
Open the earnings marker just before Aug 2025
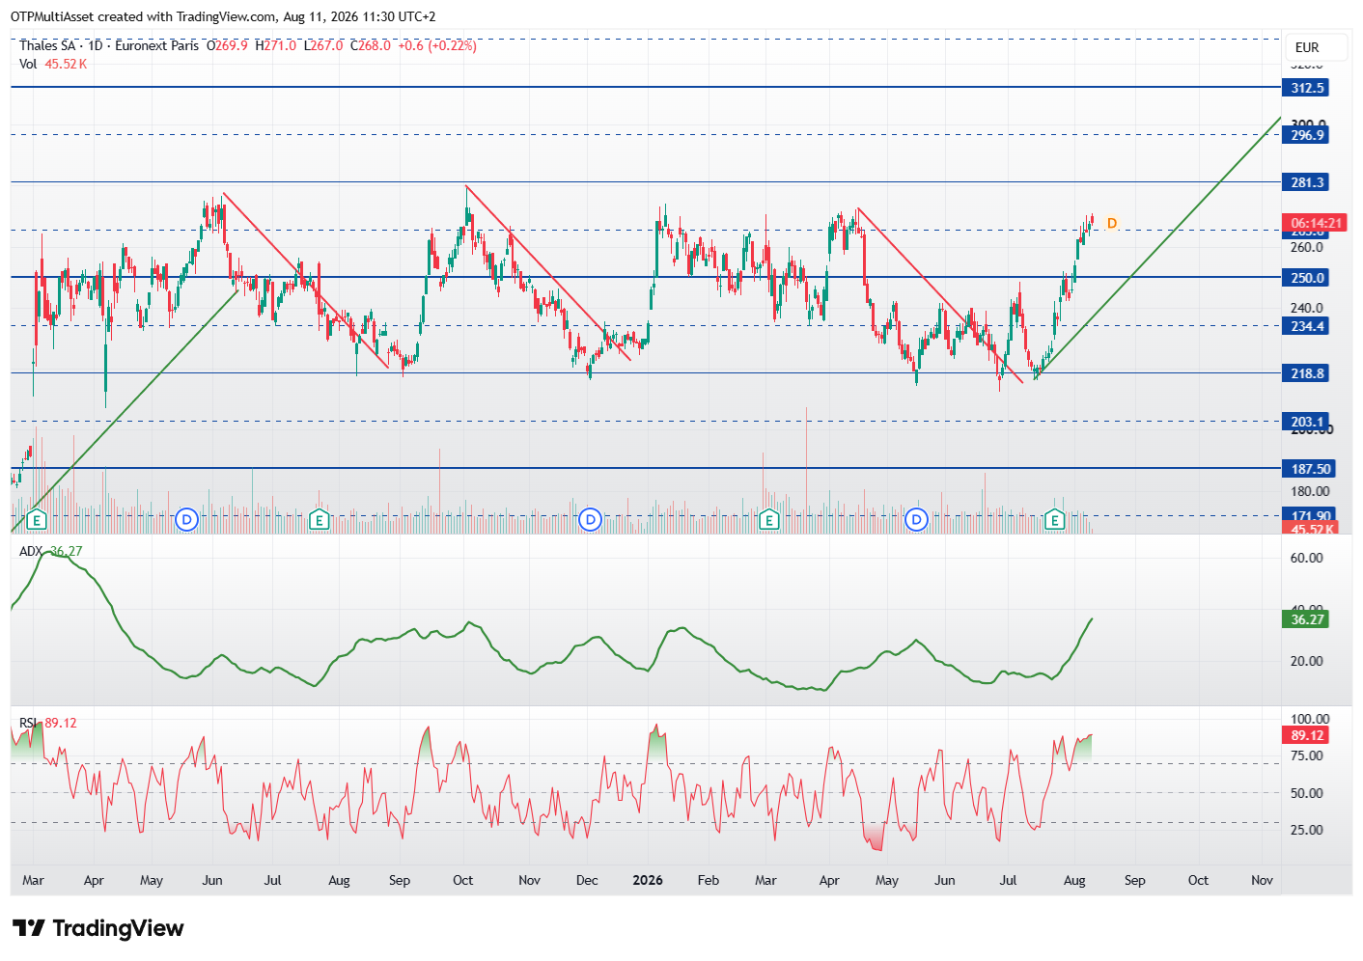(x=319, y=521)
